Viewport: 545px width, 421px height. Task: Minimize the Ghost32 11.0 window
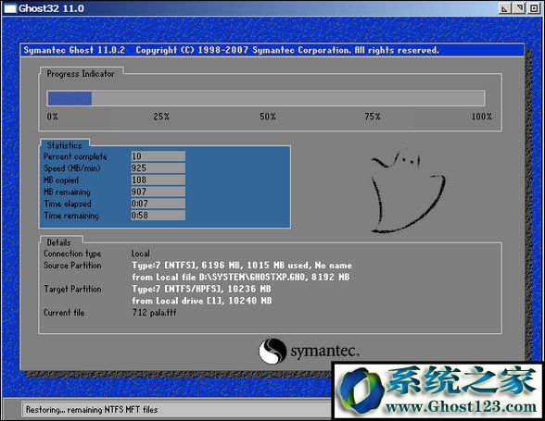[x=504, y=8]
